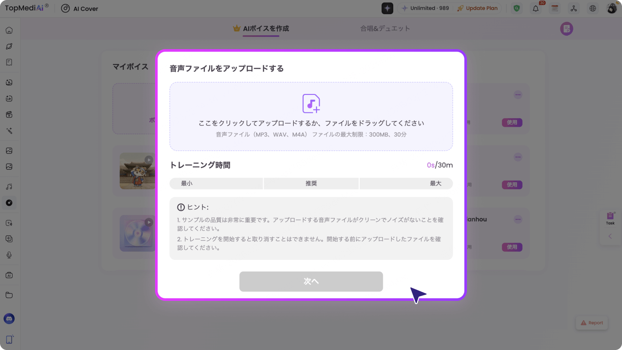Viewport: 622px width, 350px height.
Task: Open the Discord community icon in the sidebar
Action: coord(9,319)
